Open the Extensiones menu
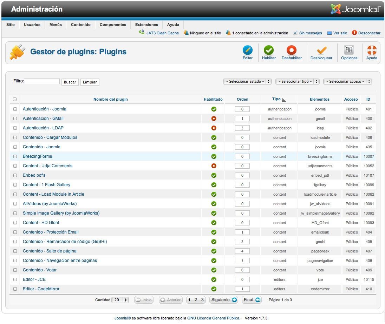 point(146,25)
